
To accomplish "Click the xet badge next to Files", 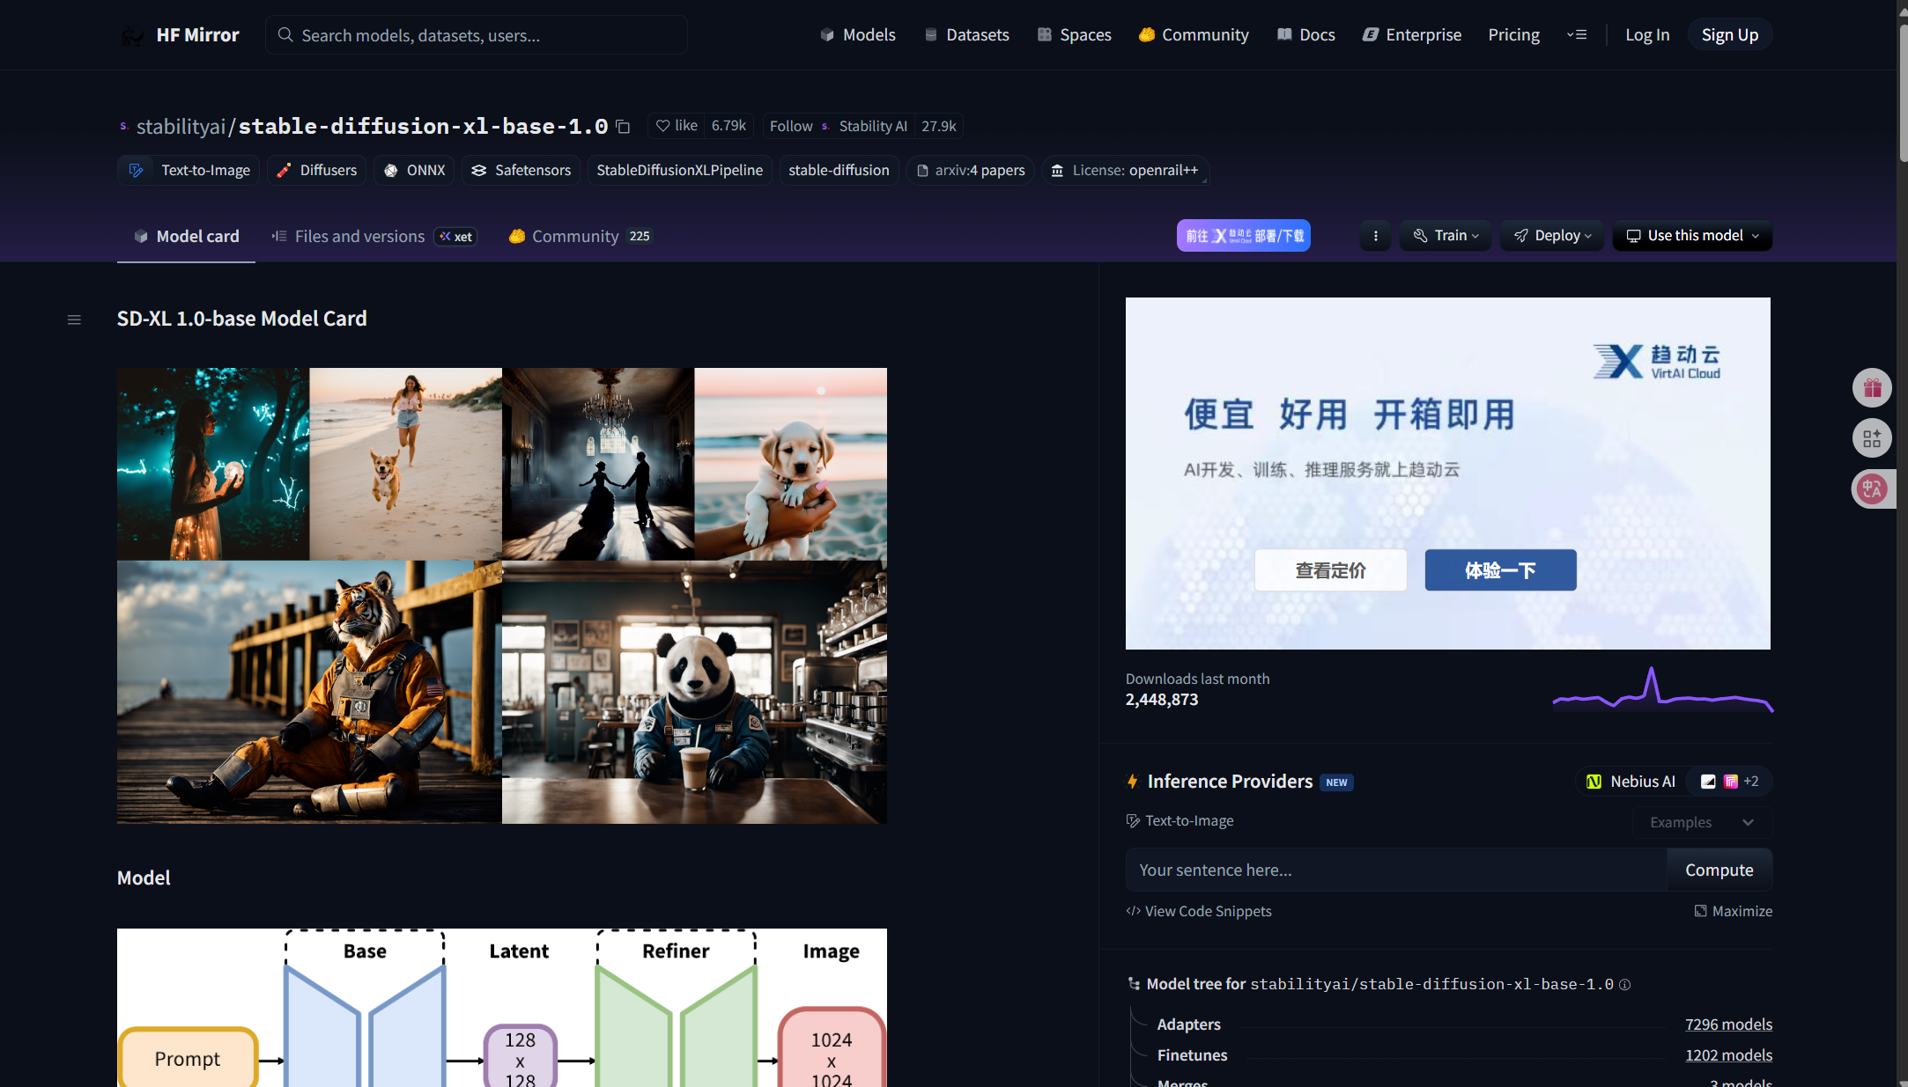I will click(455, 237).
